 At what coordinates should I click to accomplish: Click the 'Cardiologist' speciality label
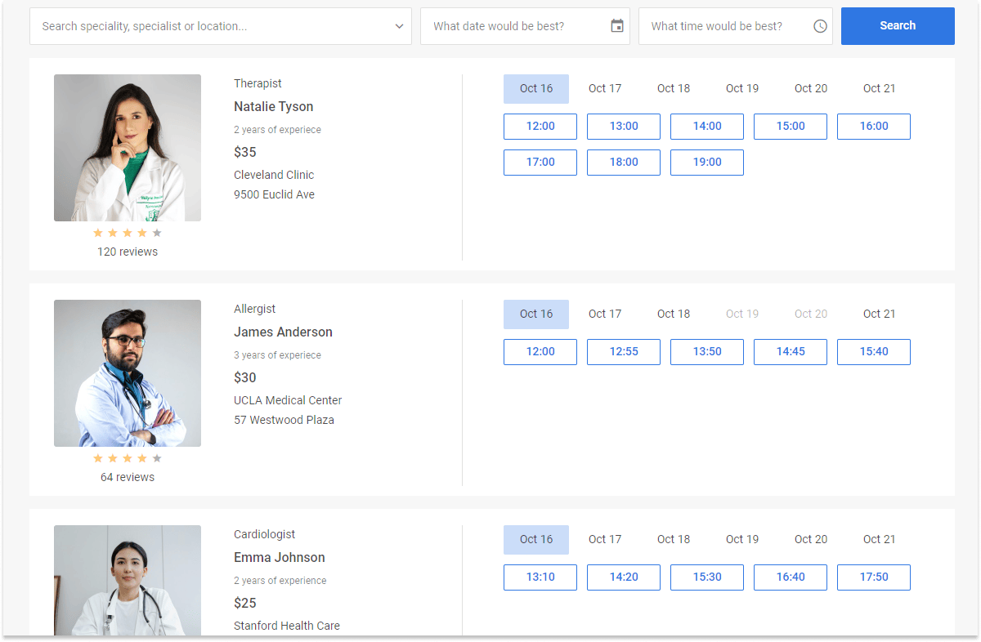tap(265, 534)
